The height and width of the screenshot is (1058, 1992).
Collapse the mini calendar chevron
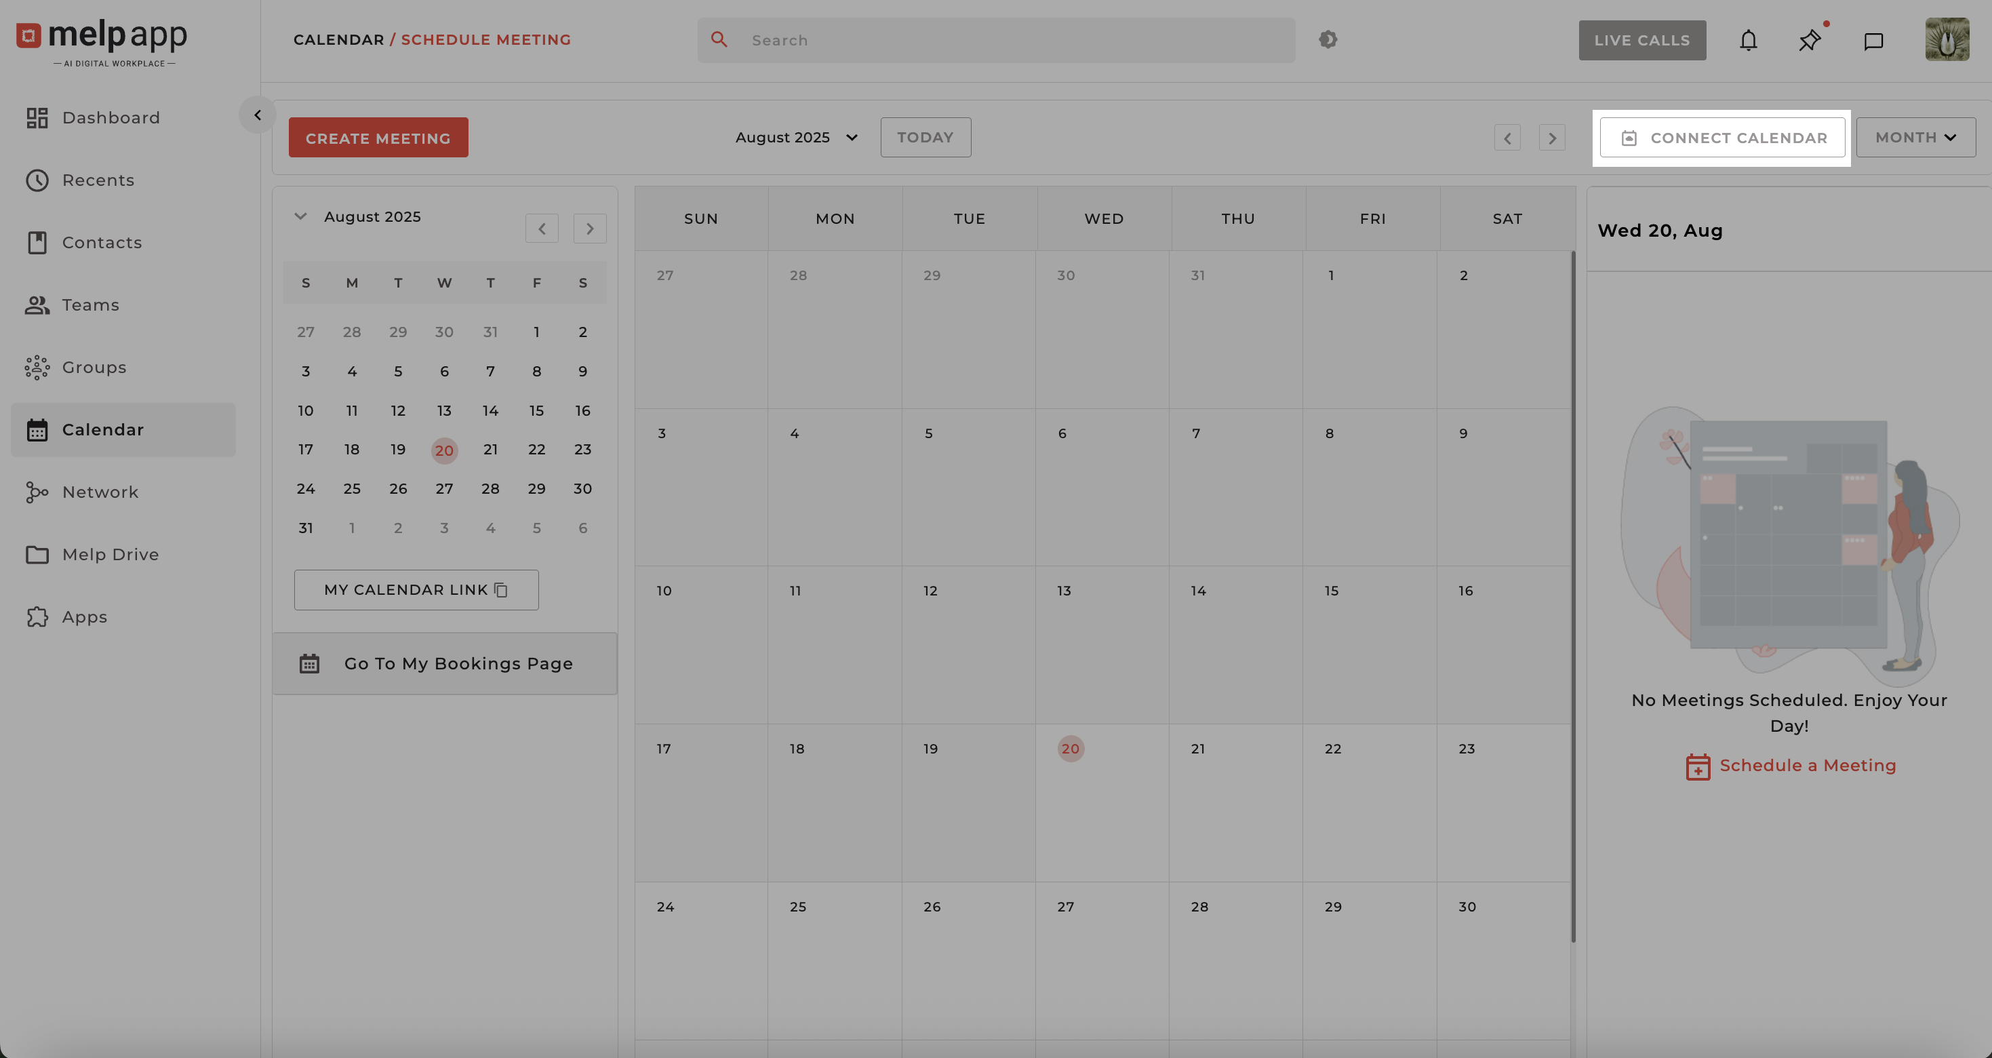click(301, 216)
